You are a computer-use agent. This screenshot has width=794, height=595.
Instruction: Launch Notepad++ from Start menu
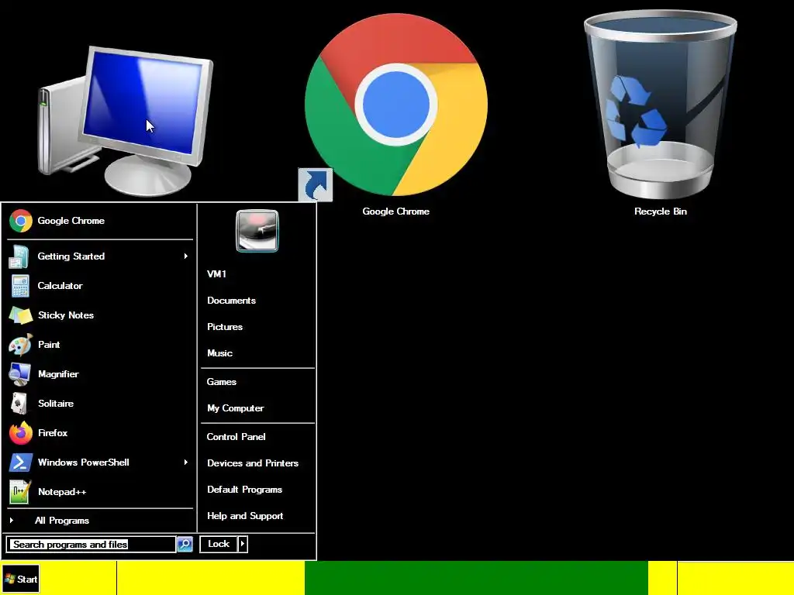(100, 491)
